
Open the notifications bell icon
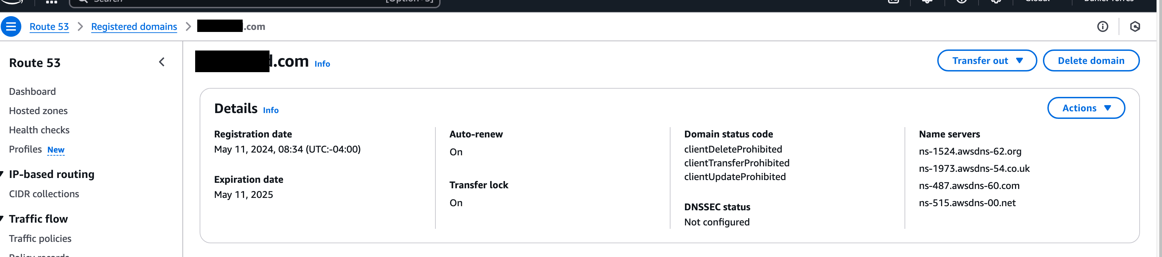click(927, 1)
